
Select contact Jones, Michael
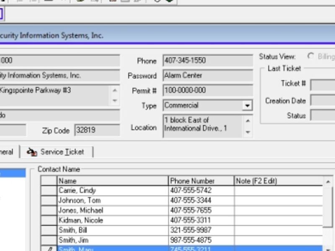[113, 210]
